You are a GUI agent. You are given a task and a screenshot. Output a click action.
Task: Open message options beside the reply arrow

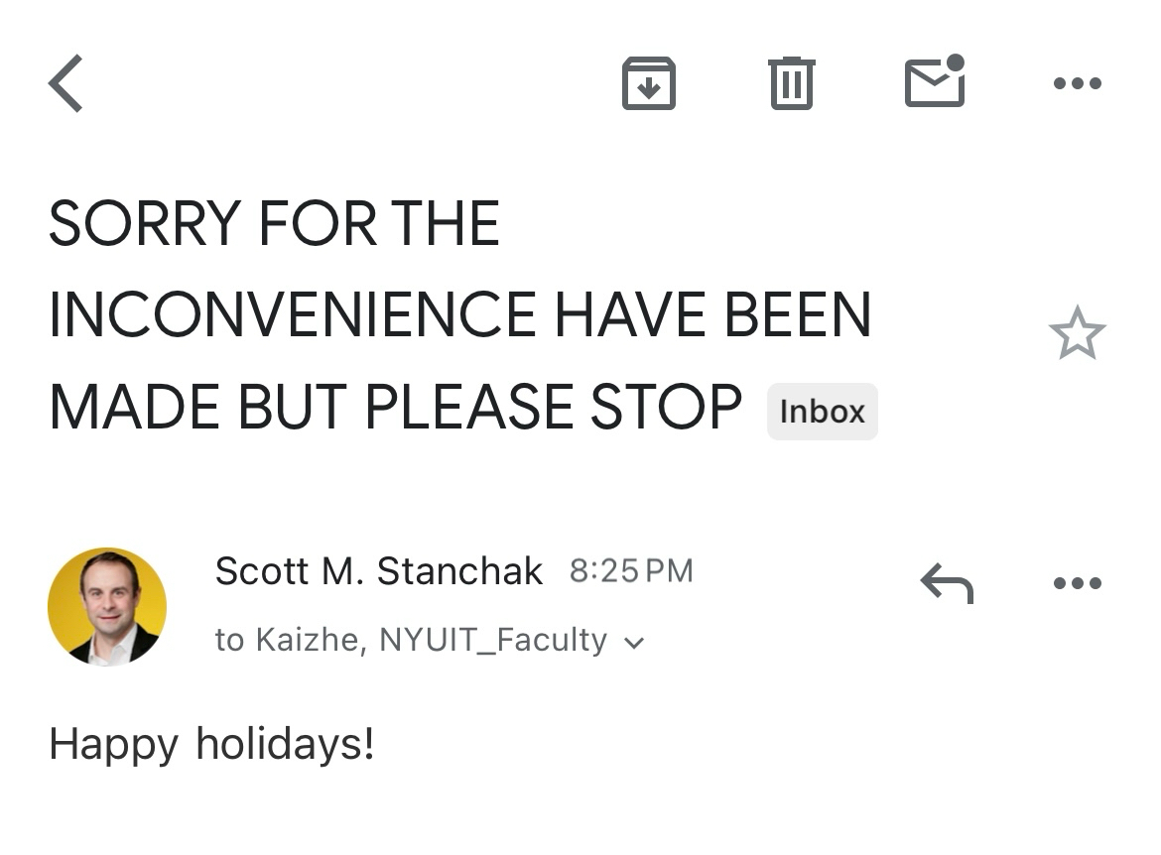point(1077,583)
